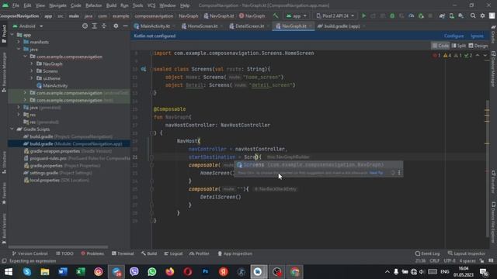Expand the ui.theme package

pyautogui.click(x=31, y=78)
